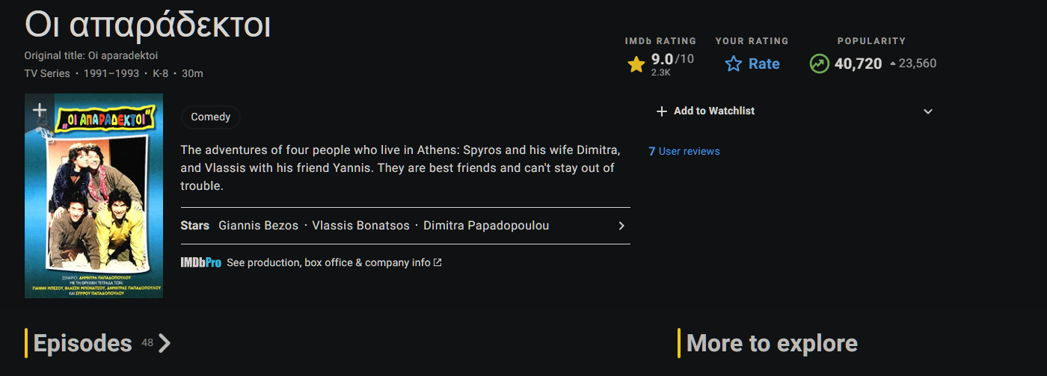Open Giannis Bezos's profile link
1047x376 pixels.
tap(258, 226)
